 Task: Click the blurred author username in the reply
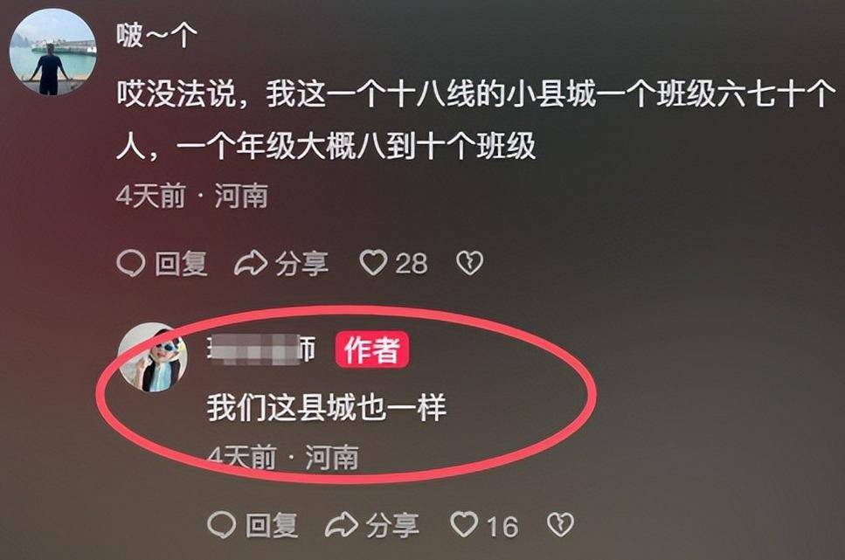[261, 349]
